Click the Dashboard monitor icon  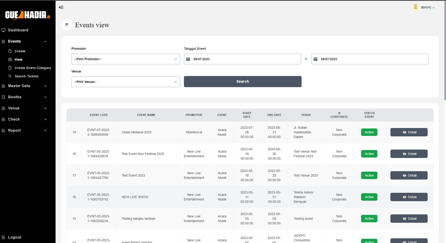(x=4, y=30)
